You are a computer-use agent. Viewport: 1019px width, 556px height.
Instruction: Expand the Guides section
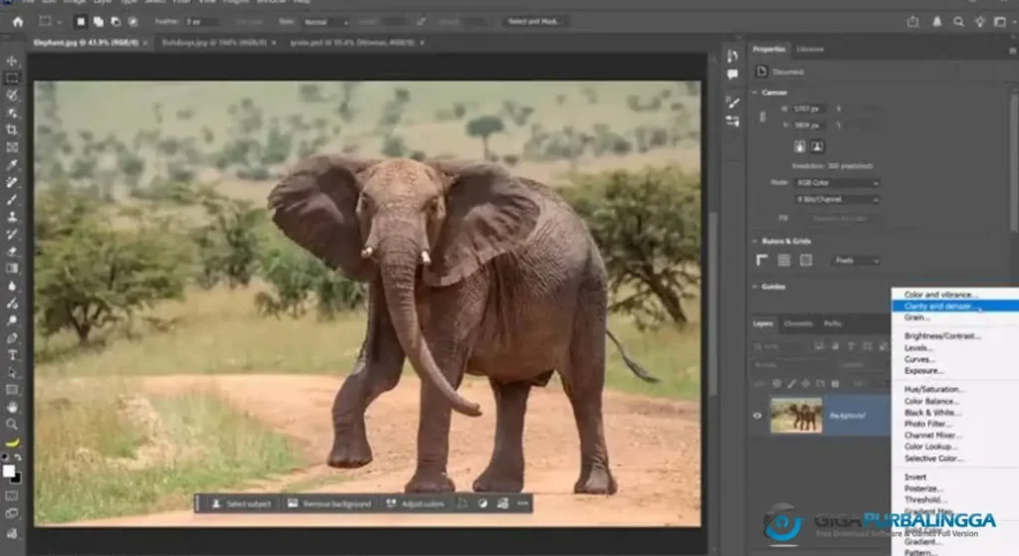pyautogui.click(x=755, y=286)
